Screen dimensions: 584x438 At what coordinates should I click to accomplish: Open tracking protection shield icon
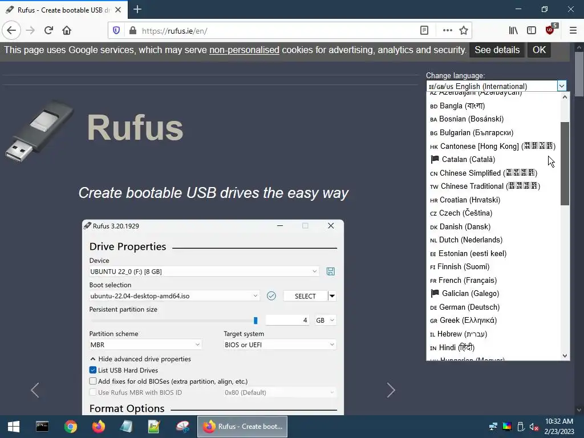[x=116, y=31]
